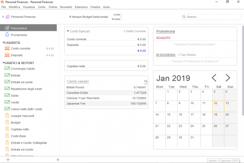
Task: Click the Budget report icon
Action: [x=7, y=122]
